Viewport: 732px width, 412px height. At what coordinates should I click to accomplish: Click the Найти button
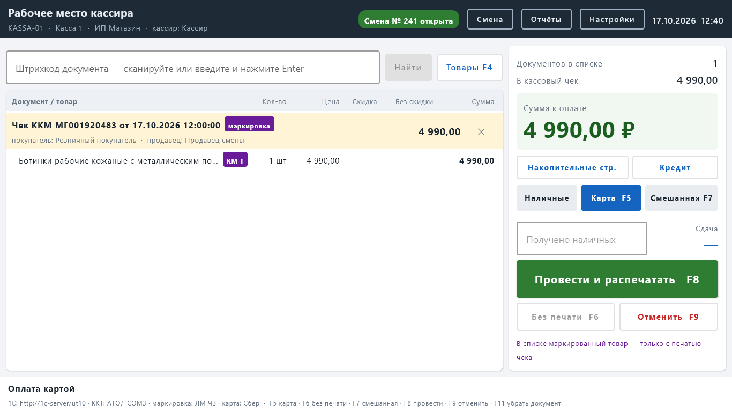click(x=408, y=68)
